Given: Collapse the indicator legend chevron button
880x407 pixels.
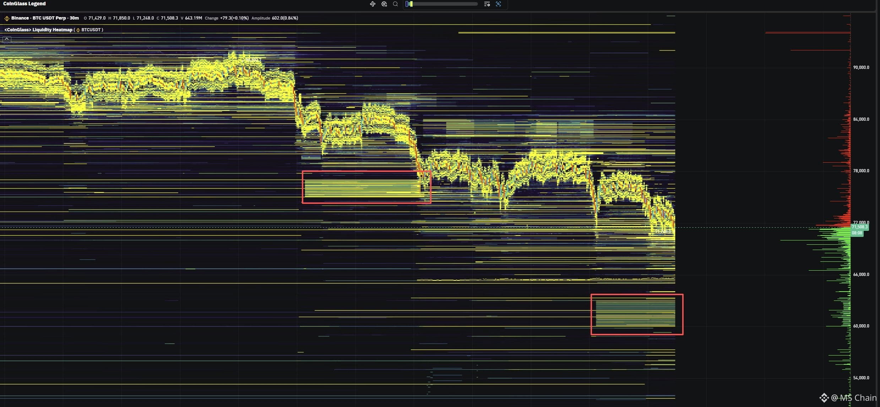Looking at the screenshot, I should click(x=7, y=39).
